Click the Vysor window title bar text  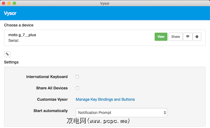click(x=105, y=3)
